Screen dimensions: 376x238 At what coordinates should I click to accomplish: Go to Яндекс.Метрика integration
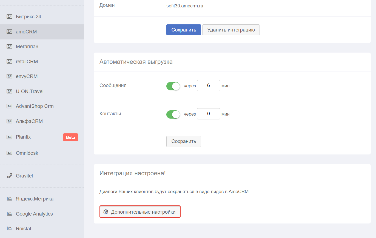42,199
